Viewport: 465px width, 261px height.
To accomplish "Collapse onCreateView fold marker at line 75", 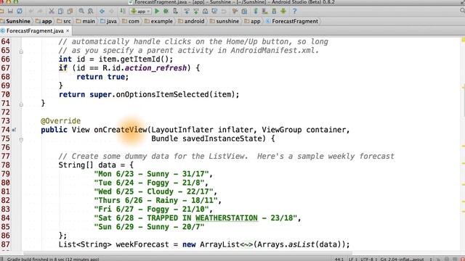I will click(x=21, y=140).
